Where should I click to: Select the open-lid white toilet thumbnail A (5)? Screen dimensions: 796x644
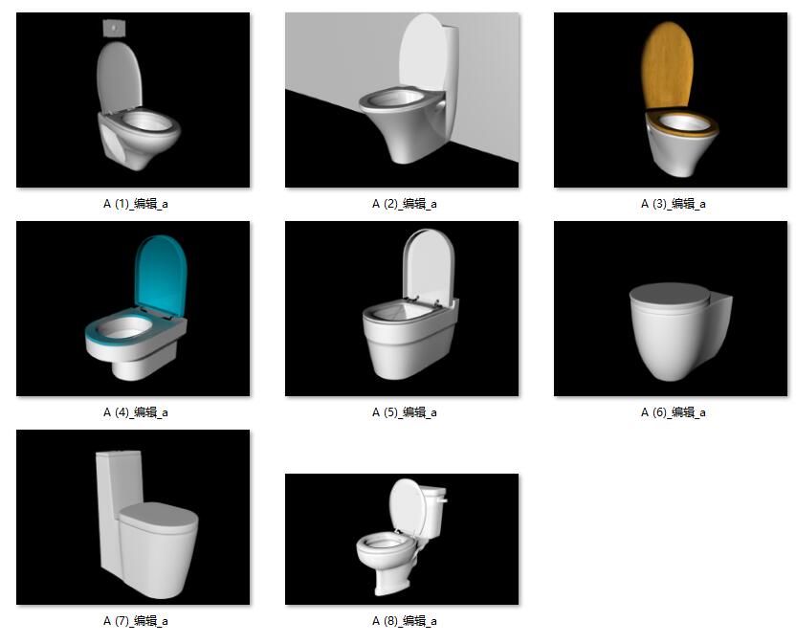pyautogui.click(x=402, y=308)
